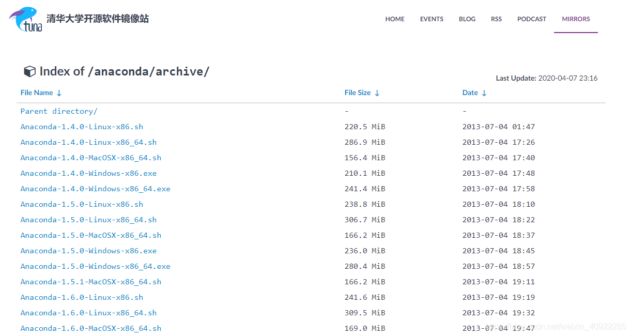Screen dimensions: 631x336
Task: Click the 清华大学开源软件镜像站 site title
Action: (x=98, y=19)
